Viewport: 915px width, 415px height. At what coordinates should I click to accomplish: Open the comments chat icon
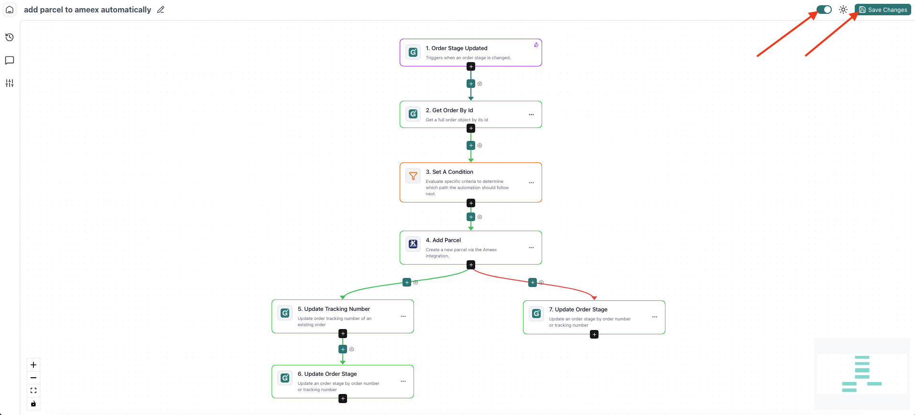coord(10,60)
